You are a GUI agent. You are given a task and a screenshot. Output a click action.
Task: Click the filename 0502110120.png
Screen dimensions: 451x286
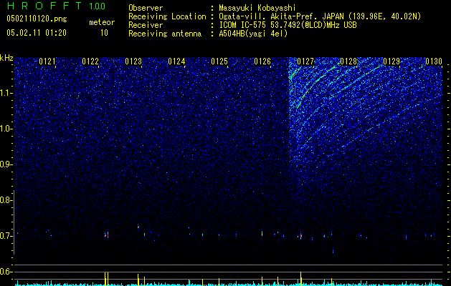(37, 19)
